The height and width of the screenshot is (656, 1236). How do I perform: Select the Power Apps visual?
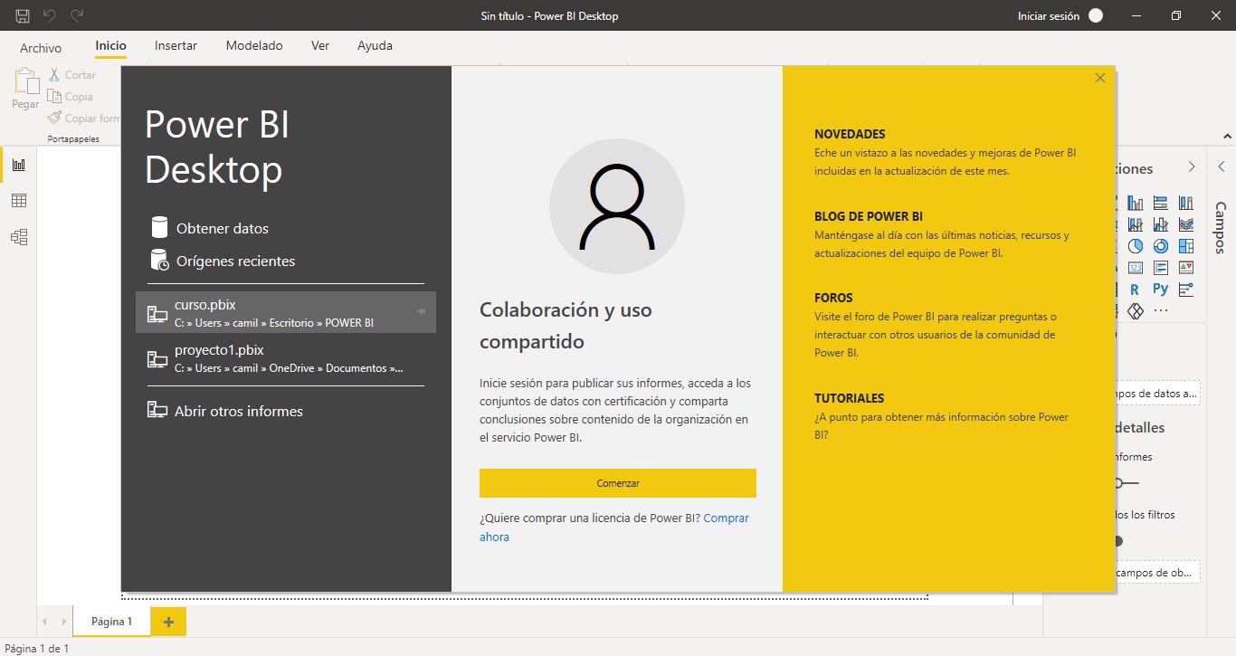pyautogui.click(x=1136, y=311)
